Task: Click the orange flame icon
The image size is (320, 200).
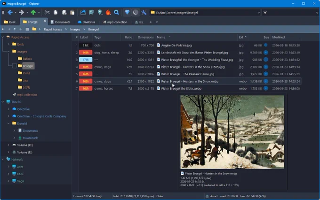Action: pos(108,13)
